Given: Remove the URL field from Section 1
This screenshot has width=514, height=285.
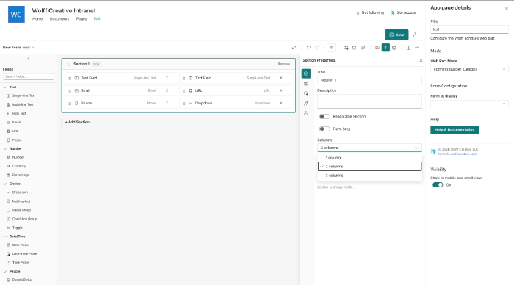Looking at the screenshot, I should click(x=281, y=90).
